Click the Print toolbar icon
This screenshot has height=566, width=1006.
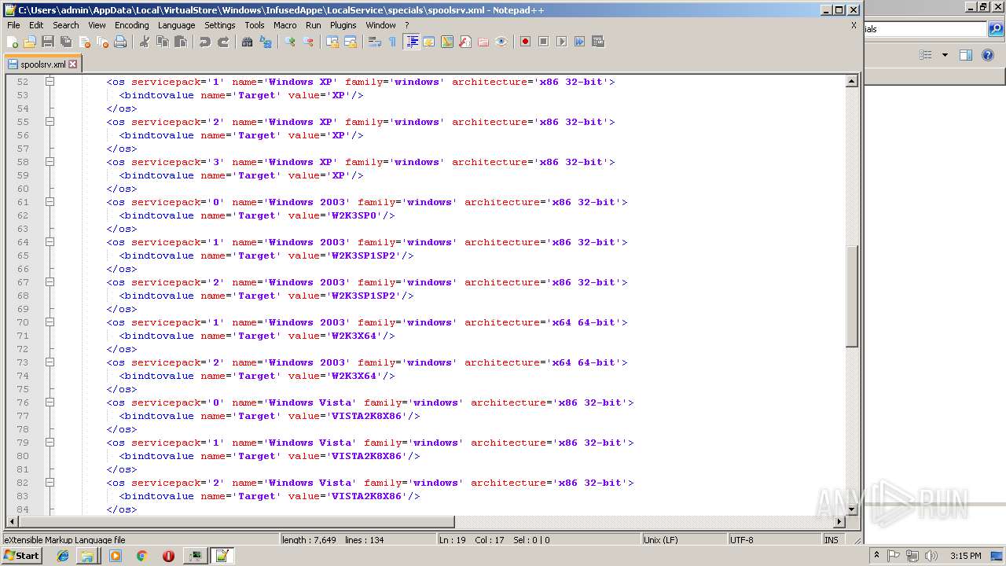click(120, 42)
